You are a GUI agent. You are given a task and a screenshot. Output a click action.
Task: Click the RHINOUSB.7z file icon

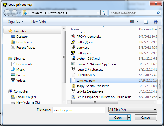tap(73, 75)
